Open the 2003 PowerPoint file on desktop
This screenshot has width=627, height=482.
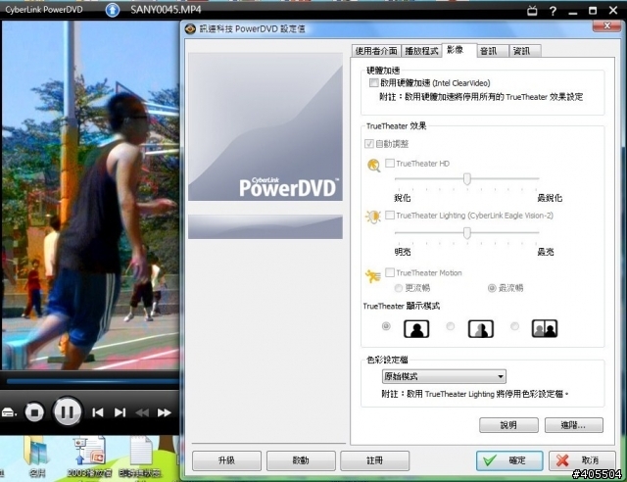(x=89, y=458)
